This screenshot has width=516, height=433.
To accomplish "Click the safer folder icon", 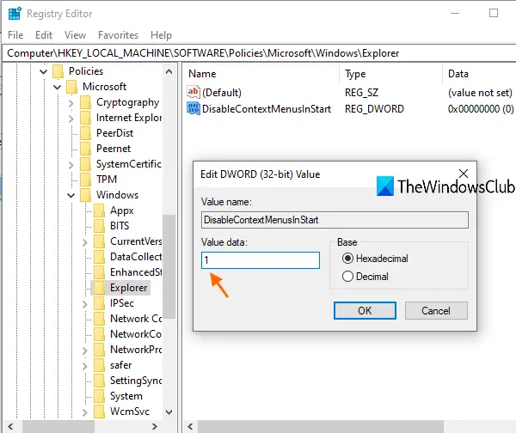I will 100,365.
